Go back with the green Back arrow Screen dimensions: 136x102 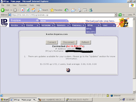tap(3, 10)
